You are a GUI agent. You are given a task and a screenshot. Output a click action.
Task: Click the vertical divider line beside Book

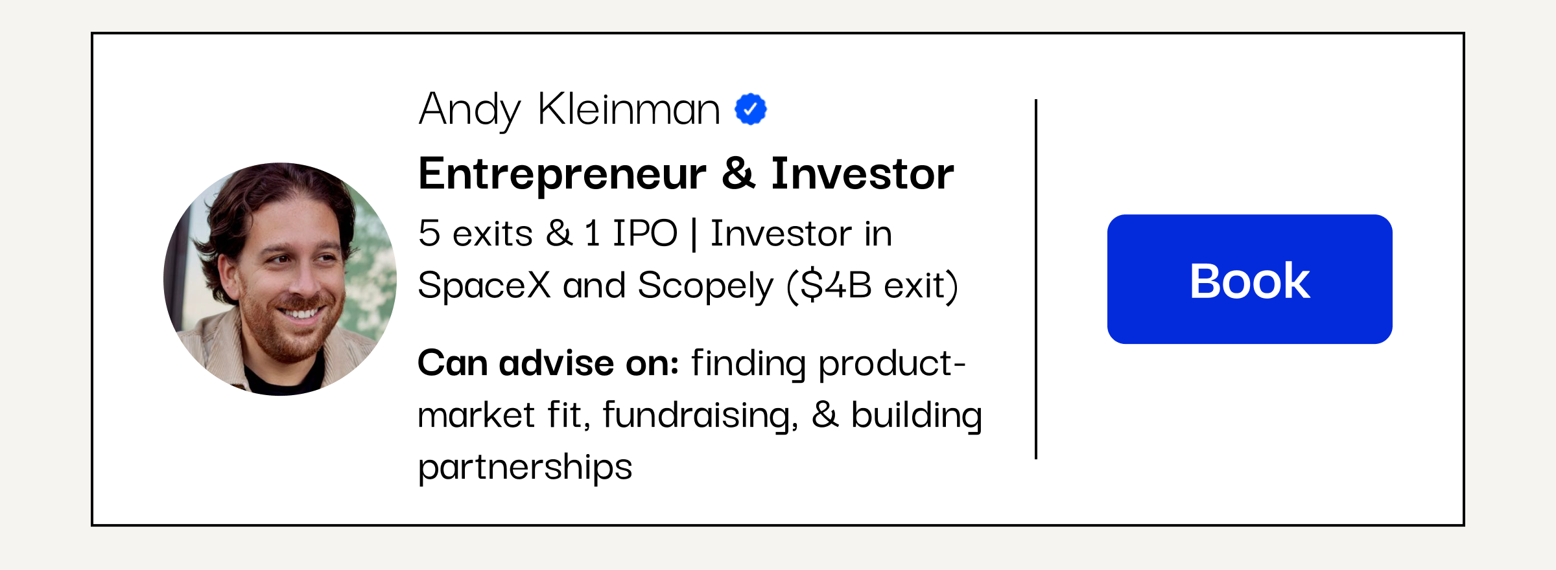coord(1036,279)
